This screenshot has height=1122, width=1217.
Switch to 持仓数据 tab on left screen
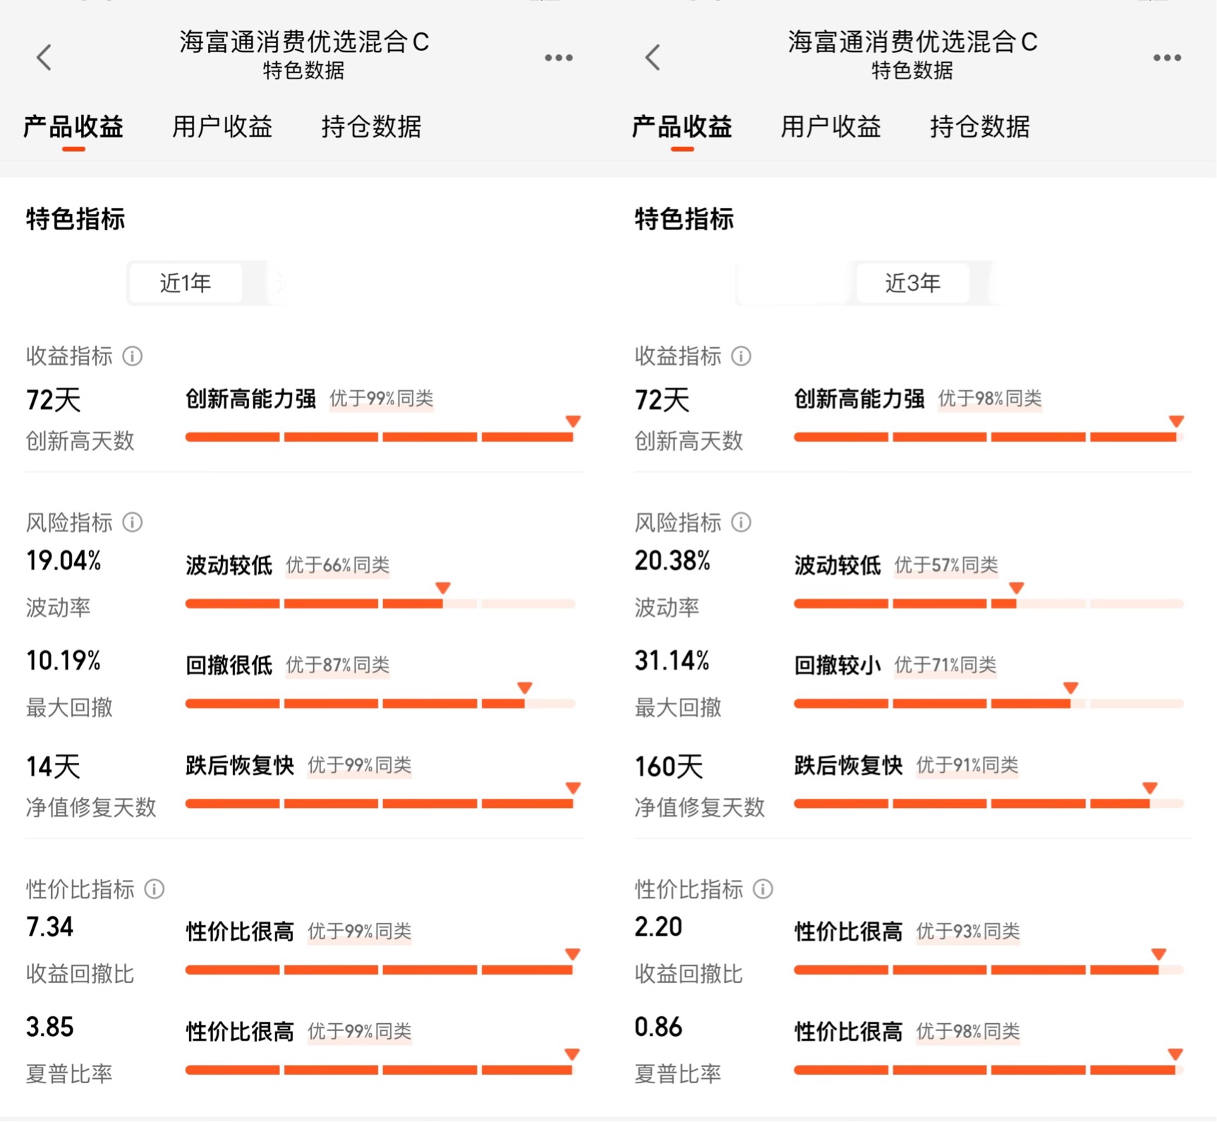pyautogui.click(x=371, y=127)
